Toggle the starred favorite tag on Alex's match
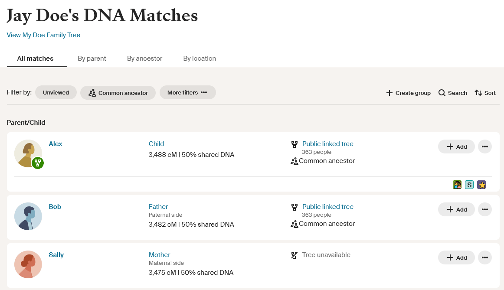Viewport: 504px width, 290px height. 481,184
